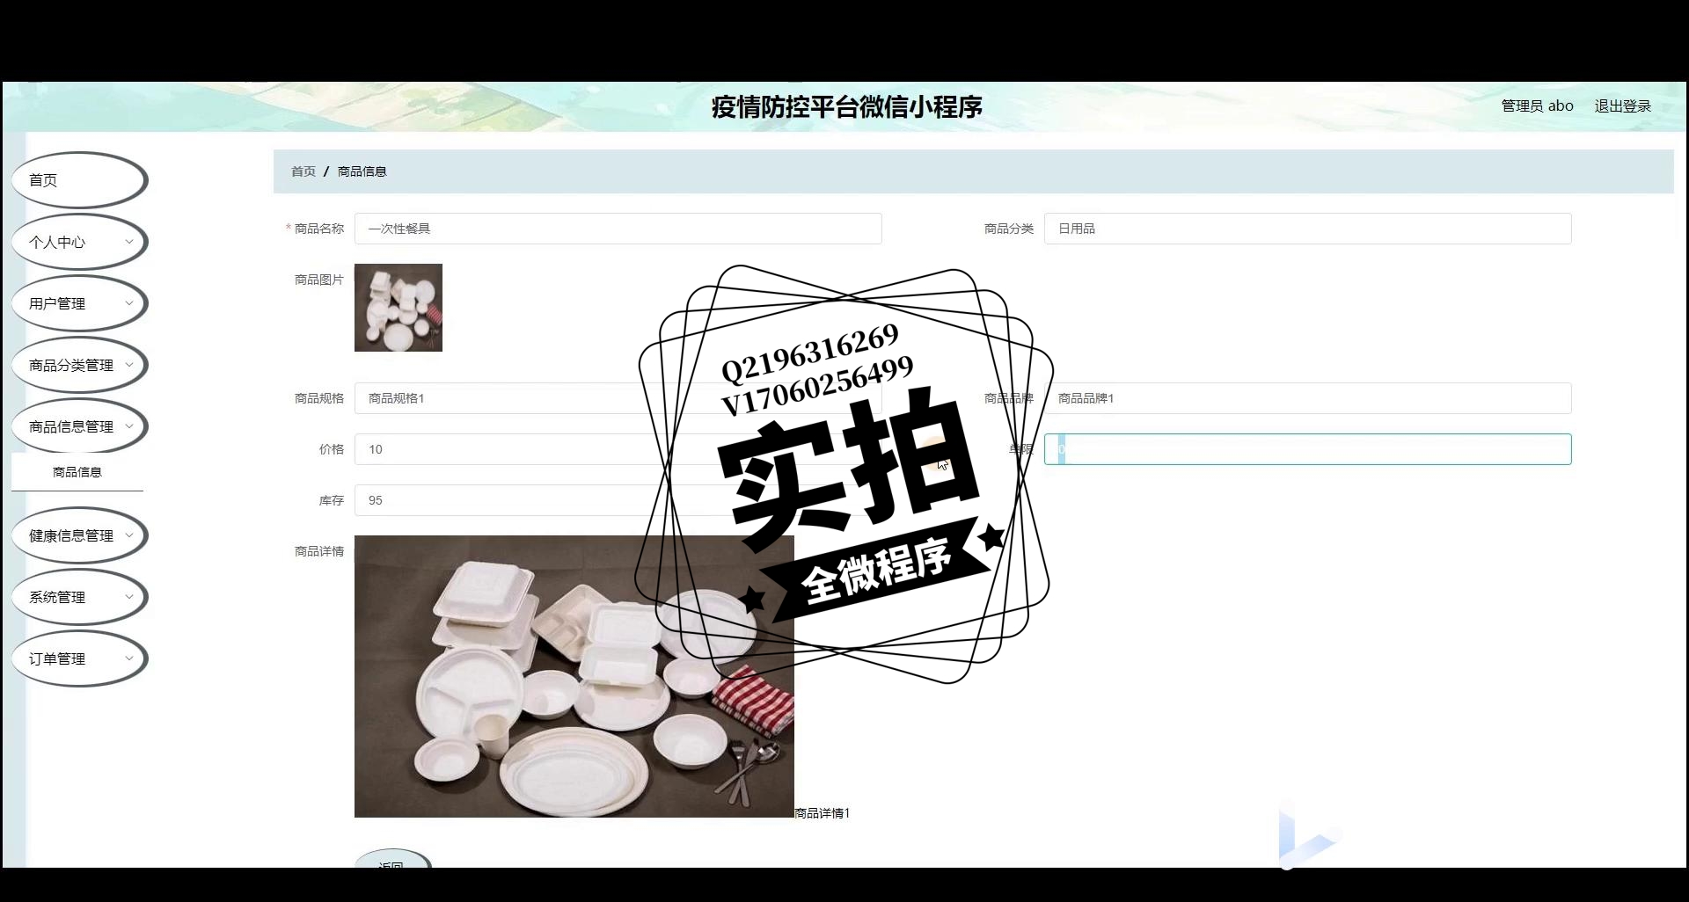Select the 商品信息 submenu entry
This screenshot has height=902, width=1689.
click(77, 472)
